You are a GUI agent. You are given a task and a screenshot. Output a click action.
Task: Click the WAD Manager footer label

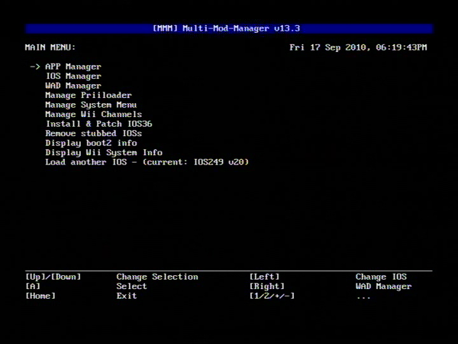383,287
